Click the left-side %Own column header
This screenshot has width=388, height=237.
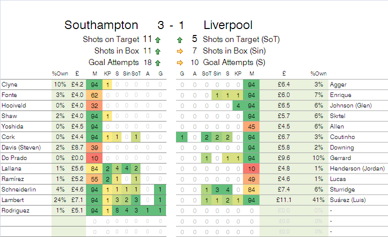point(59,74)
